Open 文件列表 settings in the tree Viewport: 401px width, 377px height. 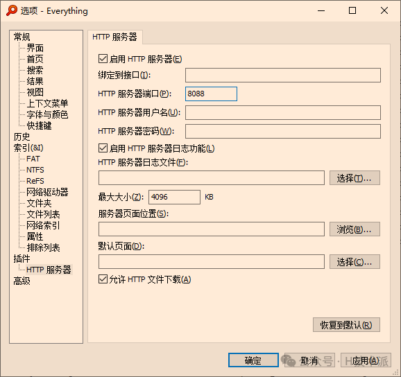43,214
